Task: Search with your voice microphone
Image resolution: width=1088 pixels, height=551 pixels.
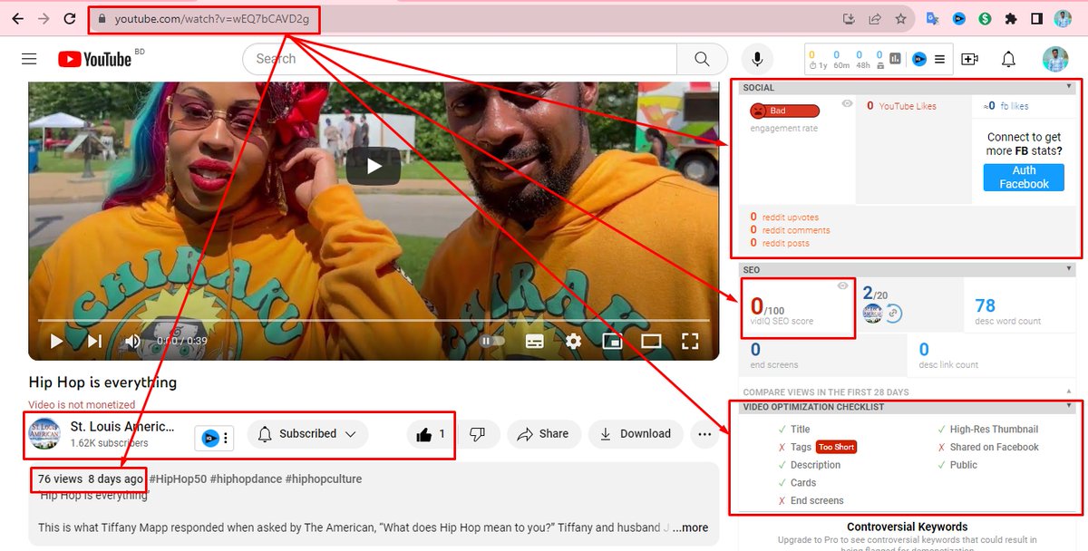Action: pos(757,59)
